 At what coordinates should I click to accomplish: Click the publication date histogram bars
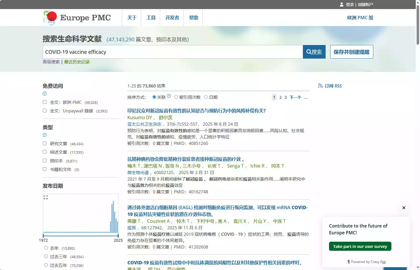click(x=80, y=217)
